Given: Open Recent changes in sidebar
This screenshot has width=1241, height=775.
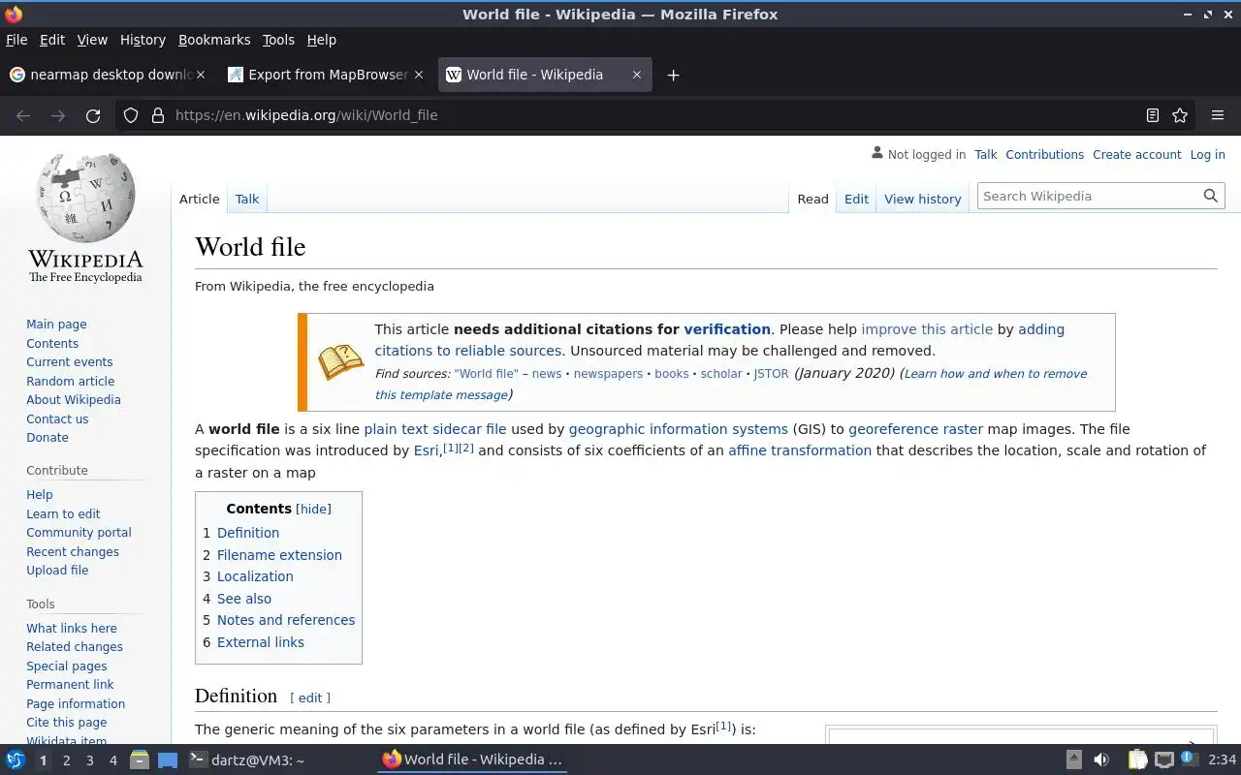Looking at the screenshot, I should [x=73, y=551].
